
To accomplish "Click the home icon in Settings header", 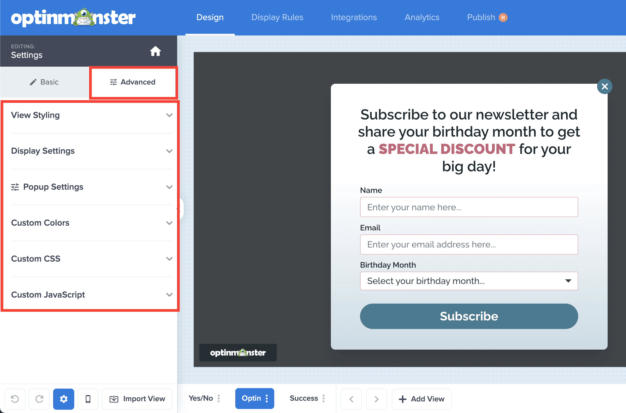I will pyautogui.click(x=155, y=51).
